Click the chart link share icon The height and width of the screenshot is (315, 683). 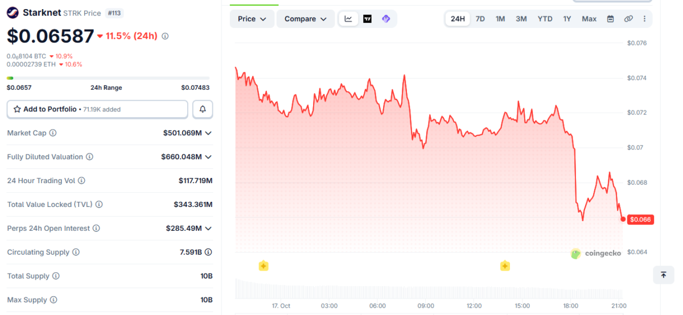[x=628, y=19]
